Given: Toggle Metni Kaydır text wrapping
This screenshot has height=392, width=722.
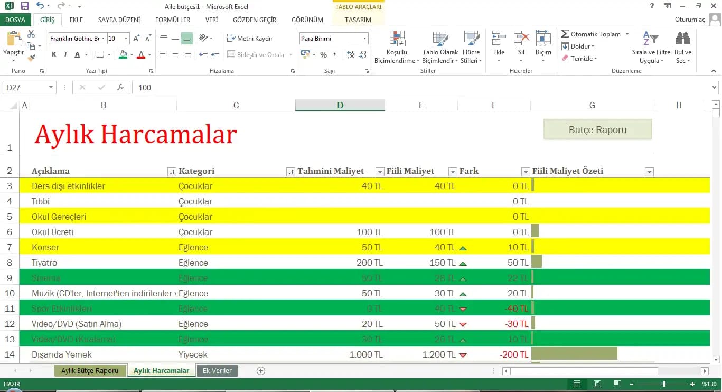Looking at the screenshot, I should pos(250,38).
